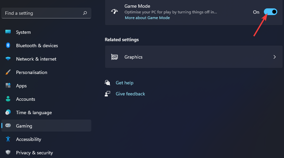Navigate to Accounts settings
The image size is (284, 158).
[x=46, y=99]
